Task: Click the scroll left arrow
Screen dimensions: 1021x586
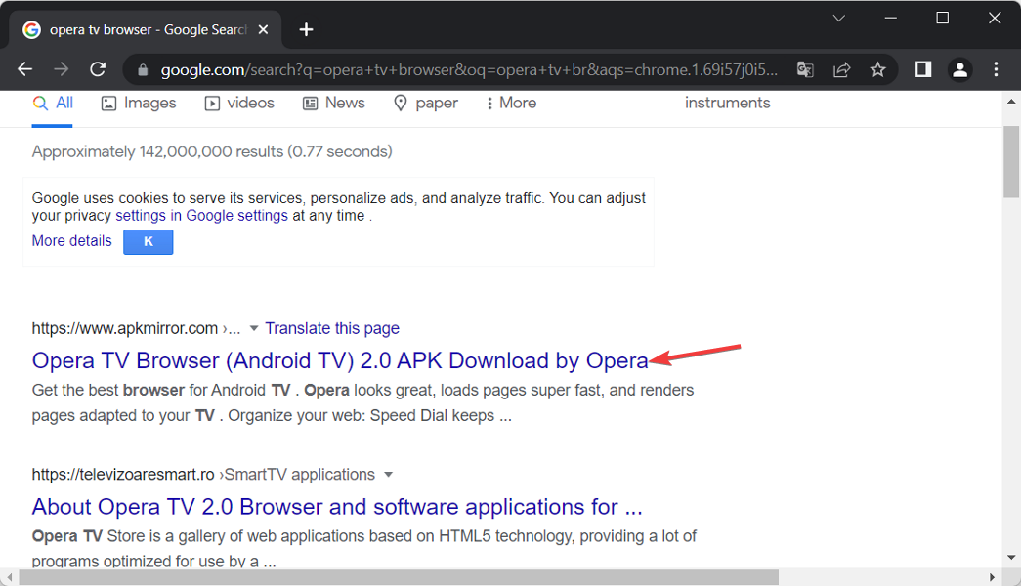Action: (9, 577)
